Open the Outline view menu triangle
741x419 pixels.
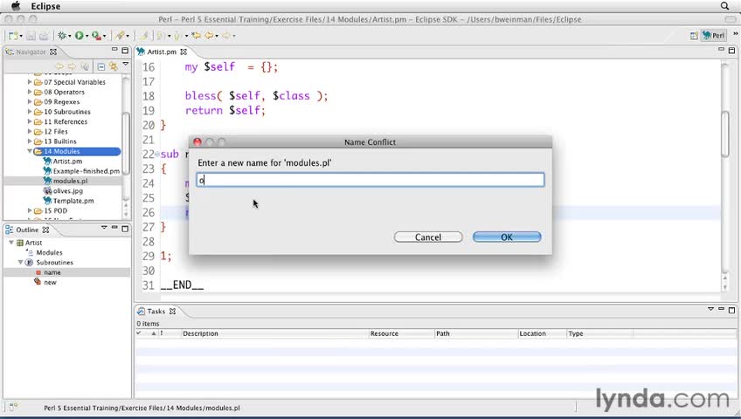[x=104, y=228]
